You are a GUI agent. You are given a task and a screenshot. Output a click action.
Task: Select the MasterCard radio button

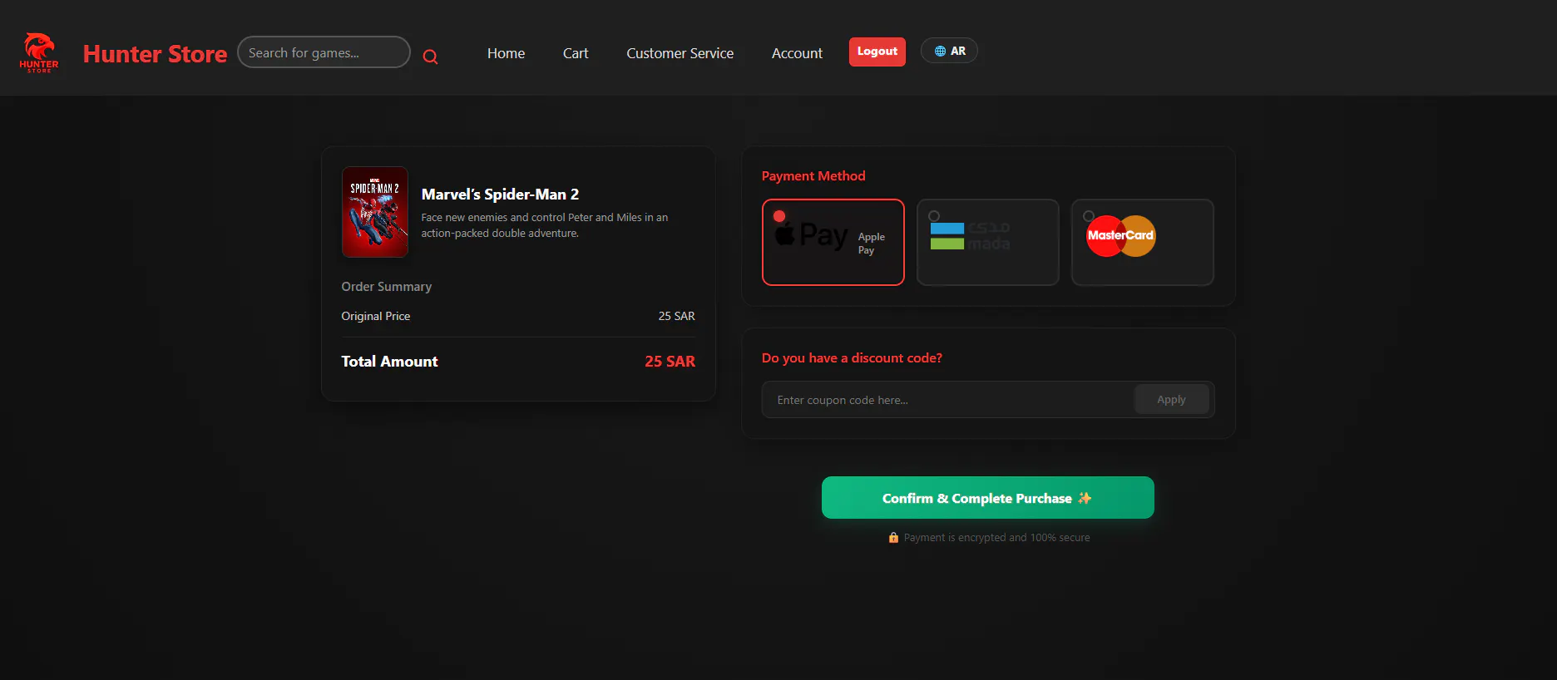point(1089,216)
